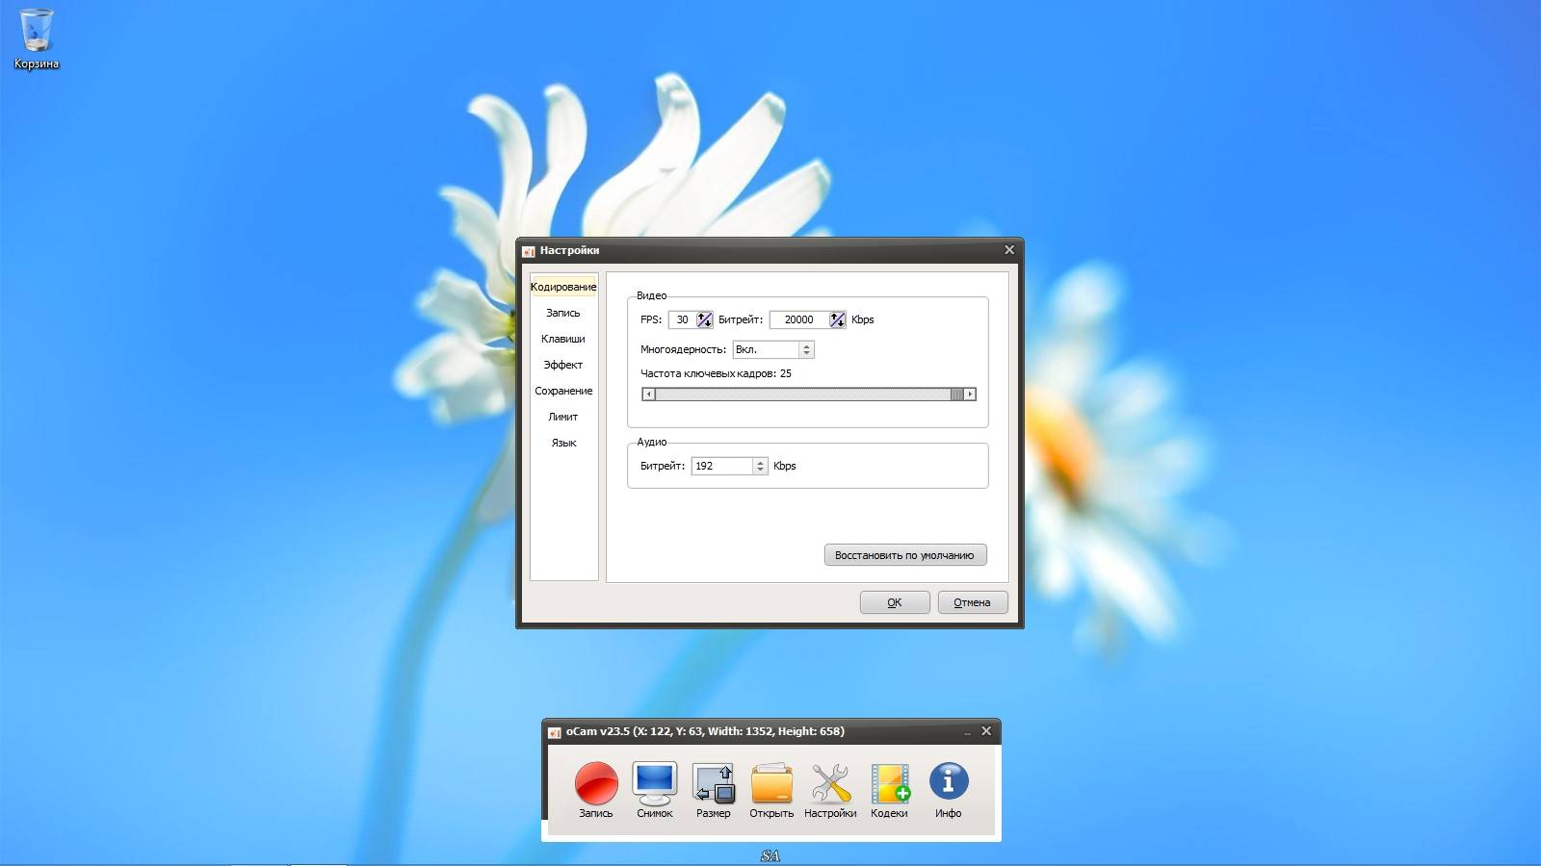1541x866 pixels.
Task: Click the video bitrate 20000 input field
Action: (798, 319)
